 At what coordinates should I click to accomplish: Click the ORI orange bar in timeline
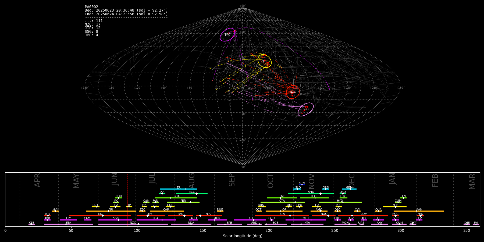coord(284,211)
